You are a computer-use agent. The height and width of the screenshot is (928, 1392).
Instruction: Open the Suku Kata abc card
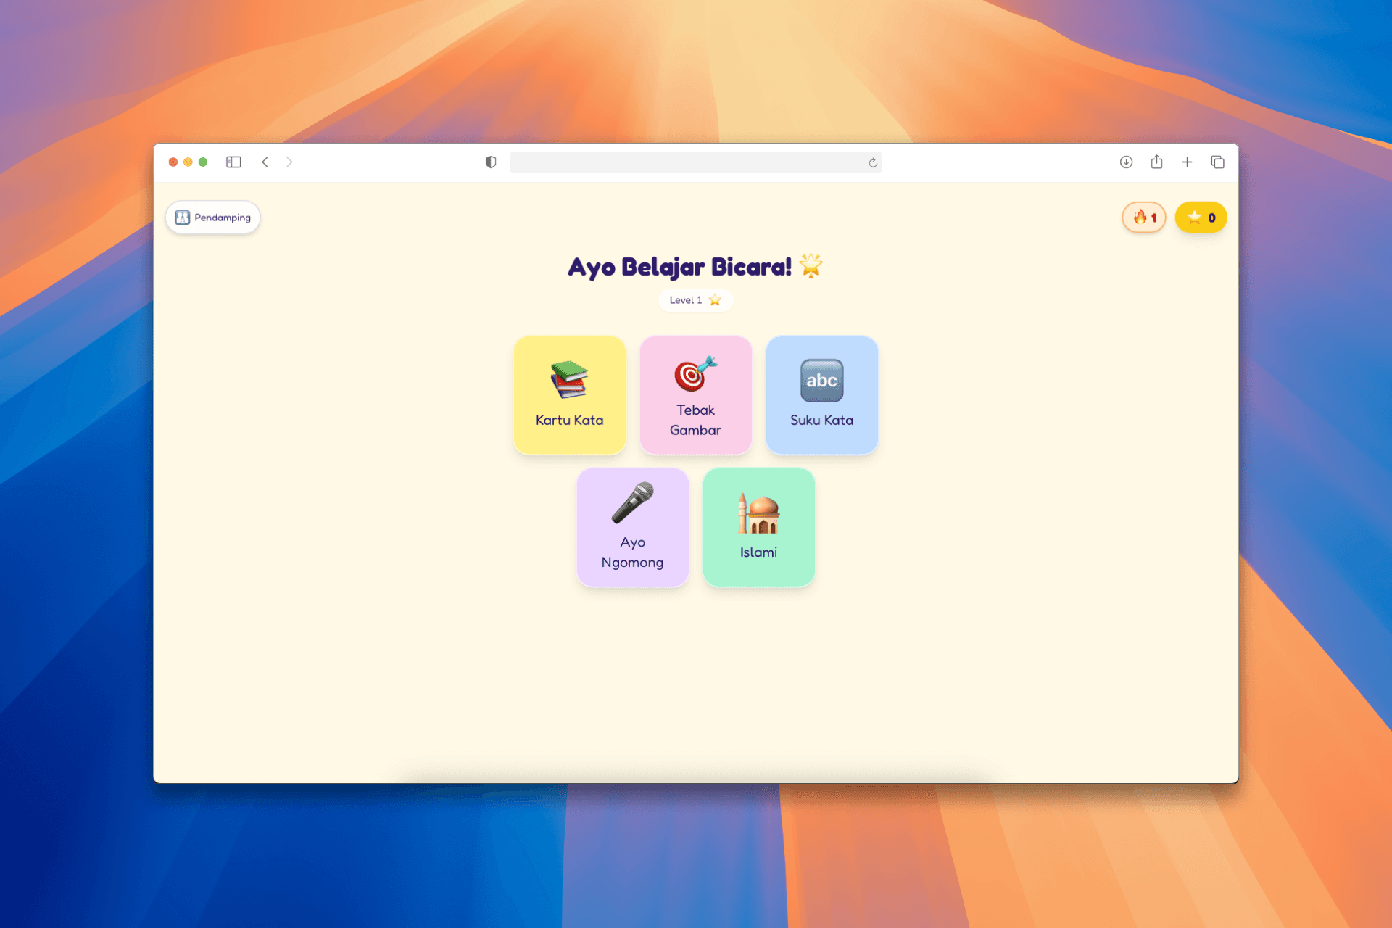(x=821, y=395)
